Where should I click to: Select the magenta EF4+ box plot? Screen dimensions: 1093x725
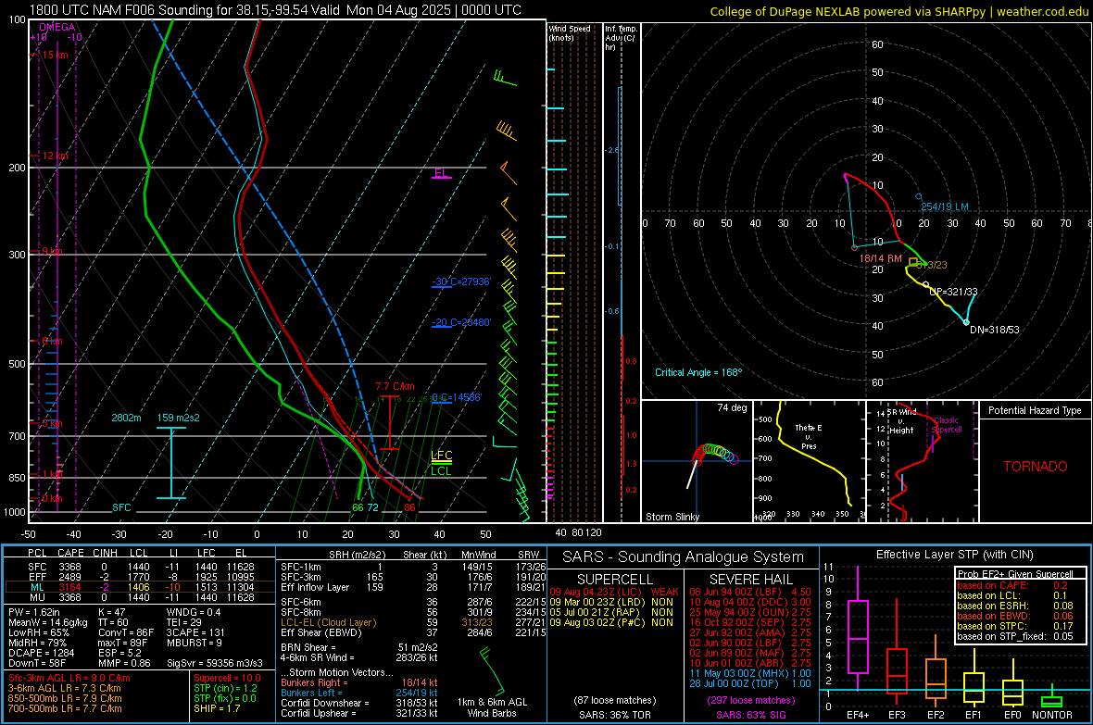[x=858, y=631]
